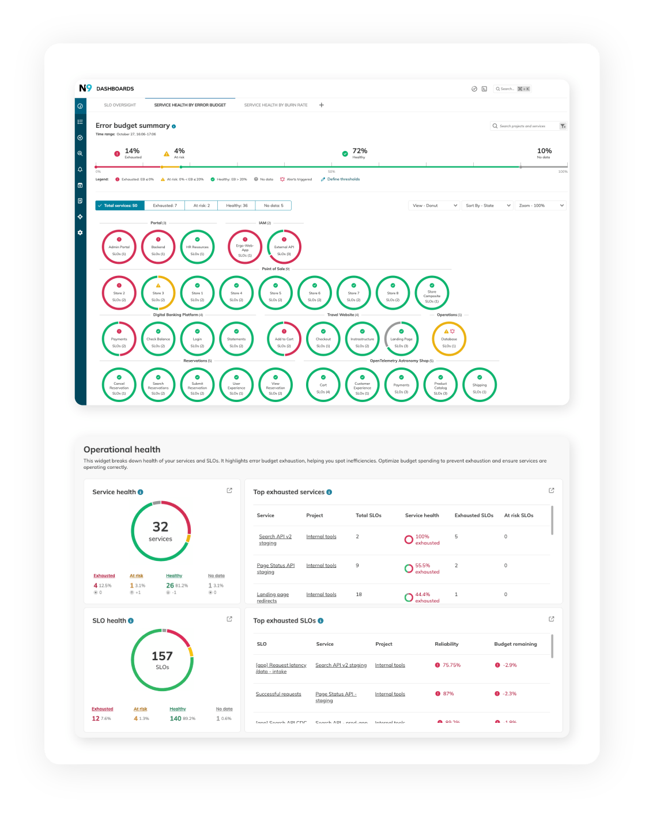
Task: Click info icon beside SLO health title
Action: tap(131, 621)
